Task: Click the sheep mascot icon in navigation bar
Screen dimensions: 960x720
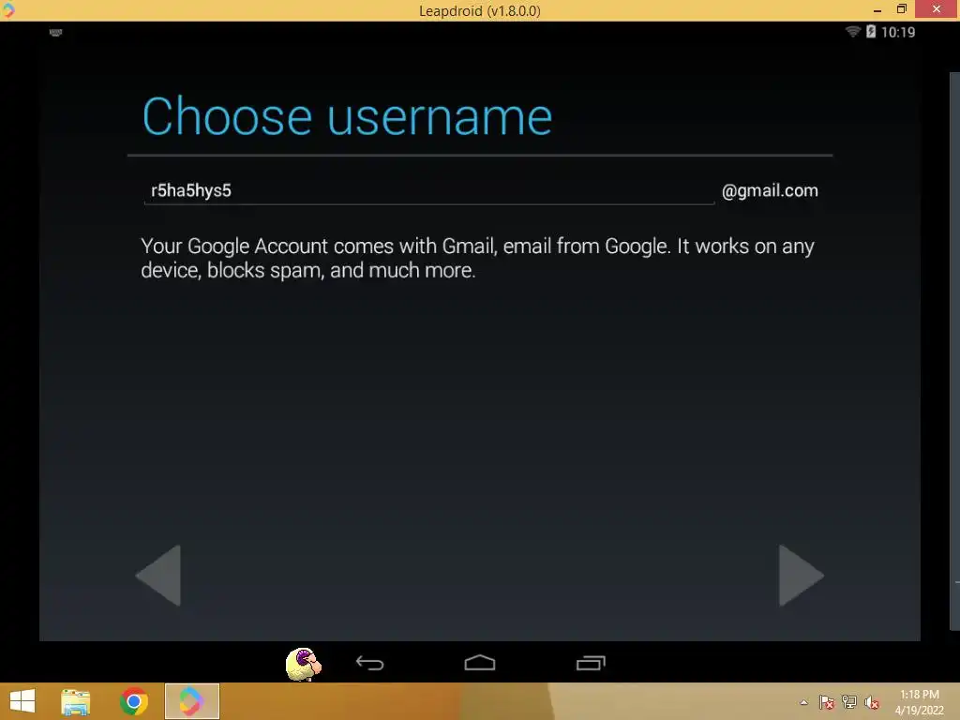Action: pos(303,664)
